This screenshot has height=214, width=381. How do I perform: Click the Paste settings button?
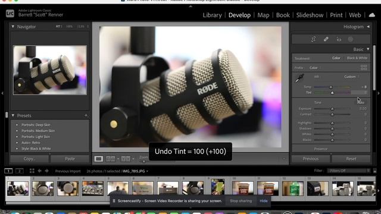click(70, 159)
